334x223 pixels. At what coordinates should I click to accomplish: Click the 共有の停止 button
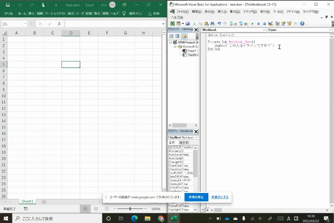pos(196,197)
